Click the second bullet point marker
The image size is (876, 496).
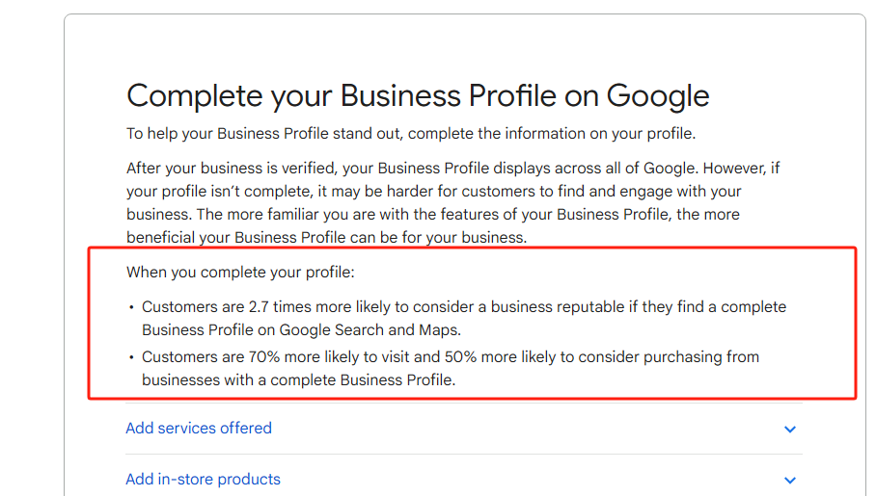(x=131, y=358)
